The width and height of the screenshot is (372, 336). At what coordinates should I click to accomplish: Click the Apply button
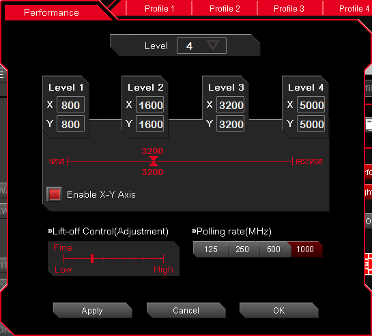pos(92,310)
